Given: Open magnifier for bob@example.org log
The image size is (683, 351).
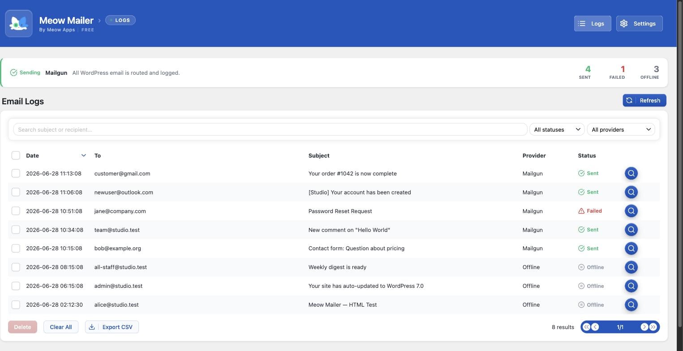Looking at the screenshot, I should pyautogui.click(x=631, y=248).
